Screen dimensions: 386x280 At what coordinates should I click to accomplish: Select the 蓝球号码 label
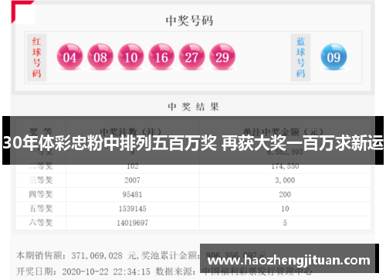300,57
